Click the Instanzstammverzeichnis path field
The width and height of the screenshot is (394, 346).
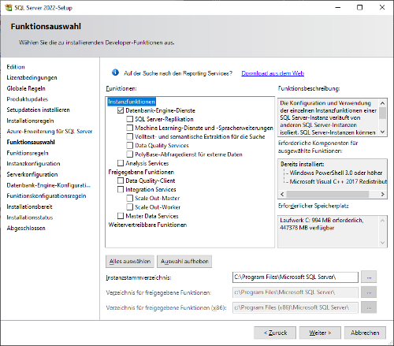pos(295,277)
